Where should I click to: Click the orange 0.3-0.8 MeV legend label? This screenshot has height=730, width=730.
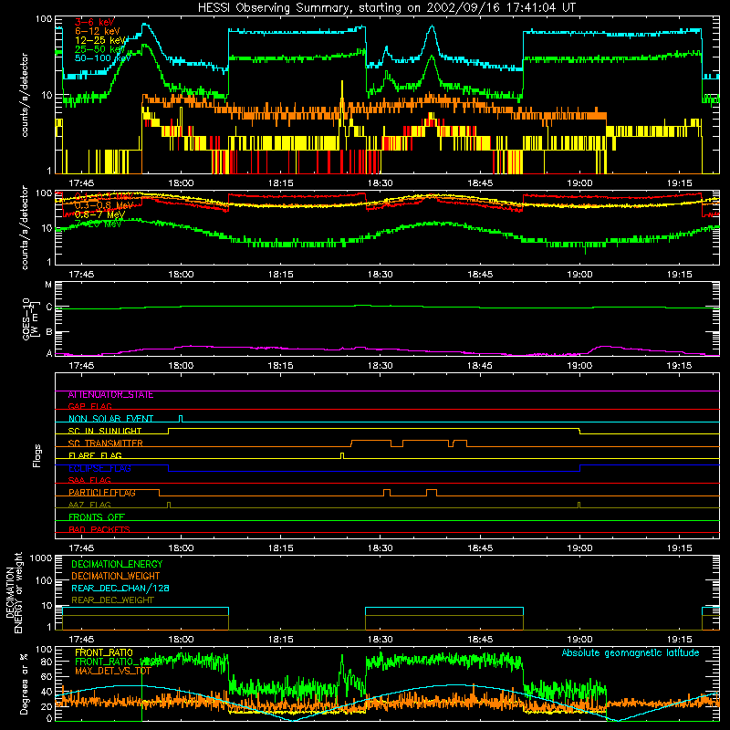(103, 205)
